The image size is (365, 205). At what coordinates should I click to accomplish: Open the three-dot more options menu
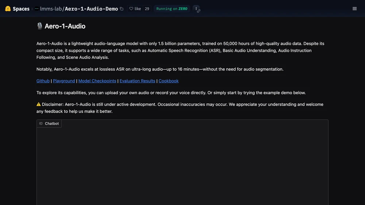(x=196, y=9)
